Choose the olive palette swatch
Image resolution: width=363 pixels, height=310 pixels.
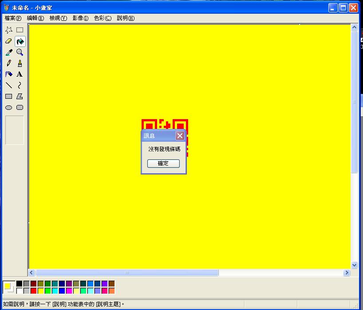tap(41, 284)
